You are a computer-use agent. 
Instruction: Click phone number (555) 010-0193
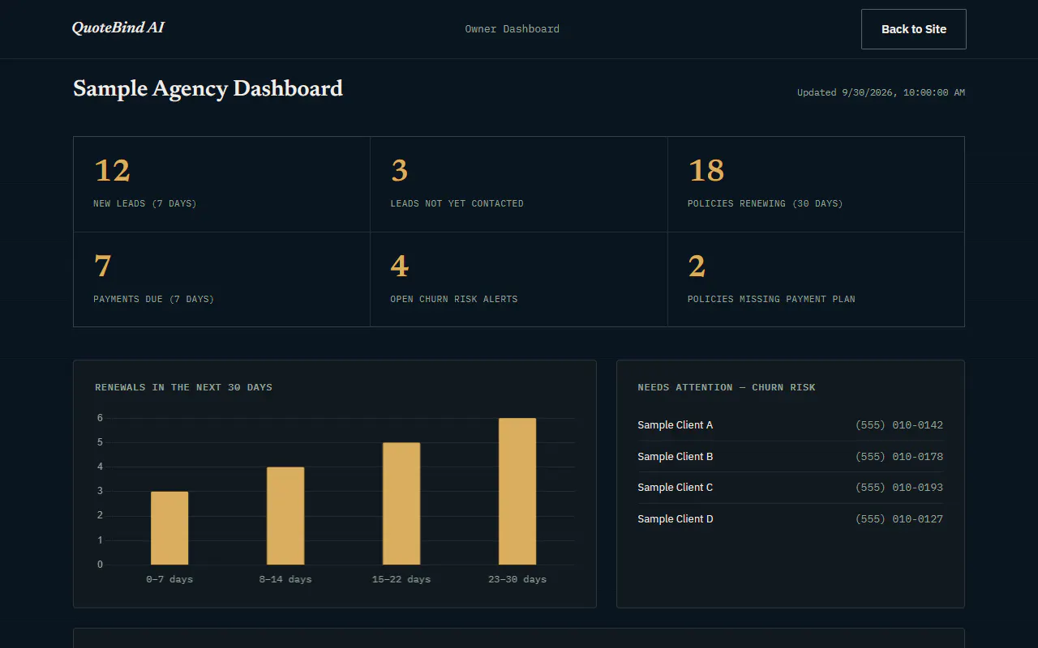[899, 488]
